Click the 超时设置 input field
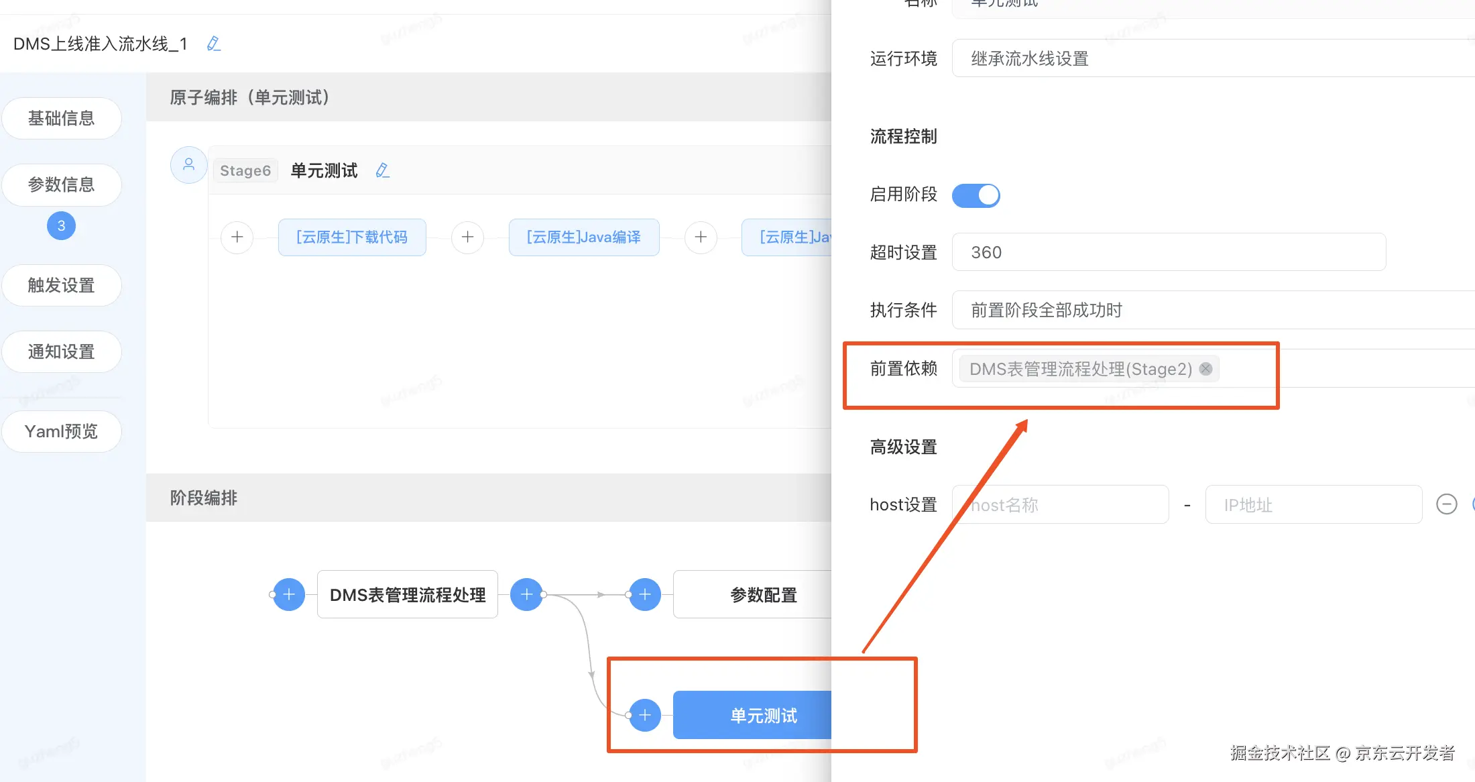The width and height of the screenshot is (1475, 782). click(1168, 252)
